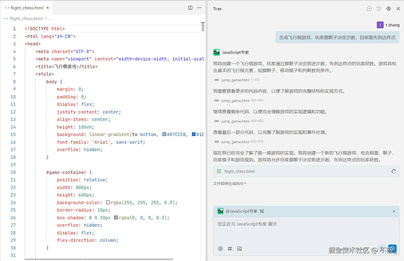404x261 pixels.
Task: Click the loading spinner on file card
Action: point(394,171)
